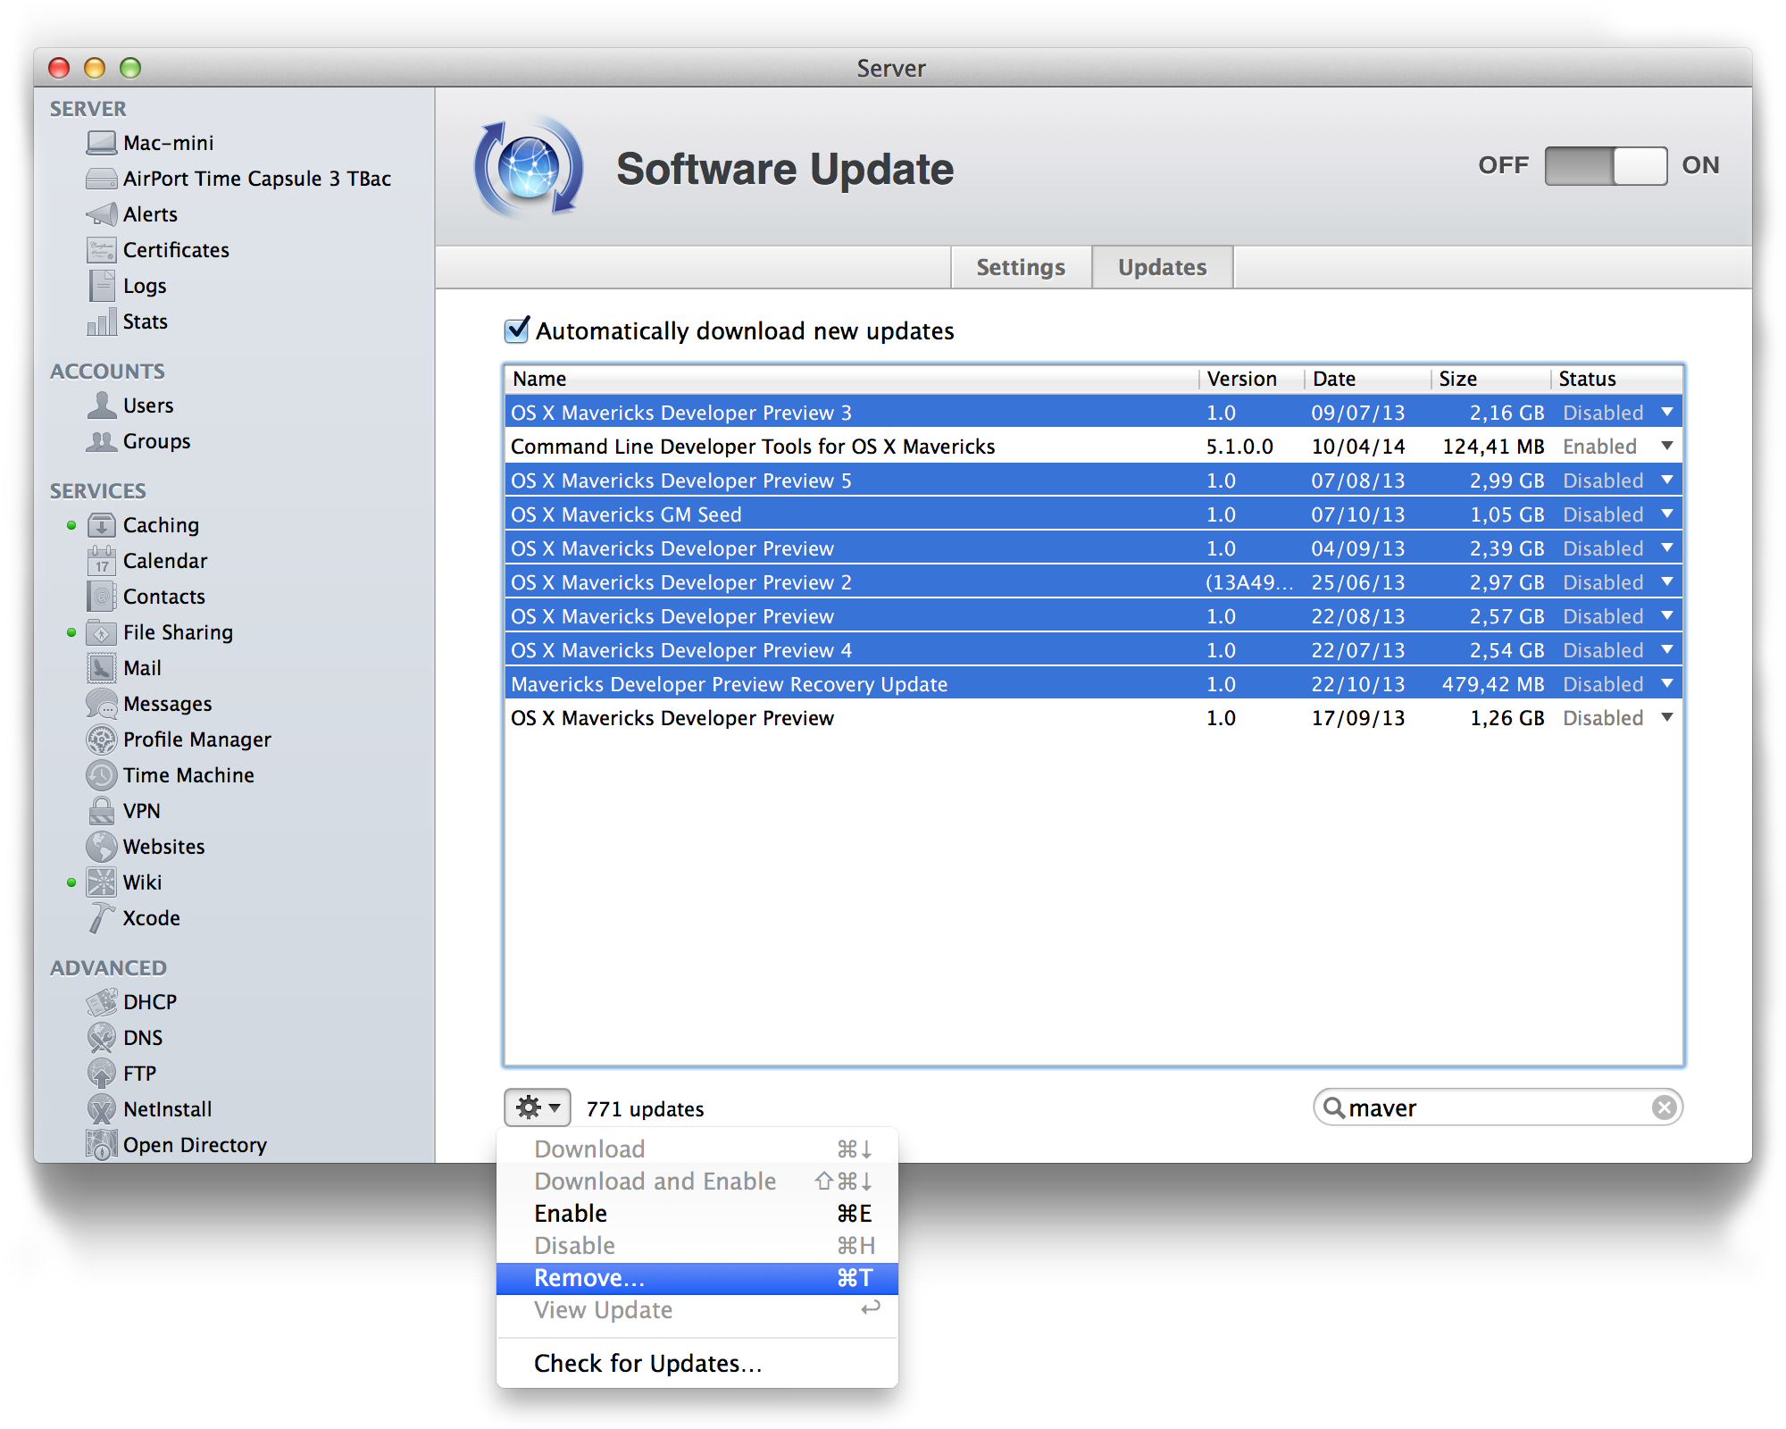Open the Contacts service icon
Screen dimensions: 1786x1429
tap(102, 597)
